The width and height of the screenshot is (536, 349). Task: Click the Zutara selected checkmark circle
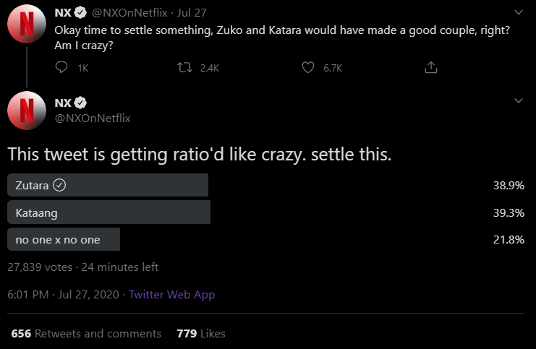pos(59,185)
